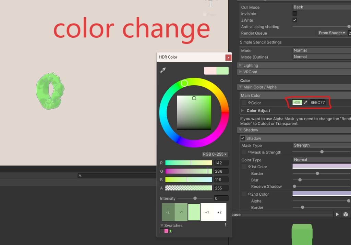The image size is (351, 245).
Task: Enable the Invisible checkbox
Action: 295,14
